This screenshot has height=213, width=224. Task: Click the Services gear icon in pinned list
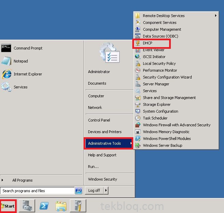coord(6,87)
